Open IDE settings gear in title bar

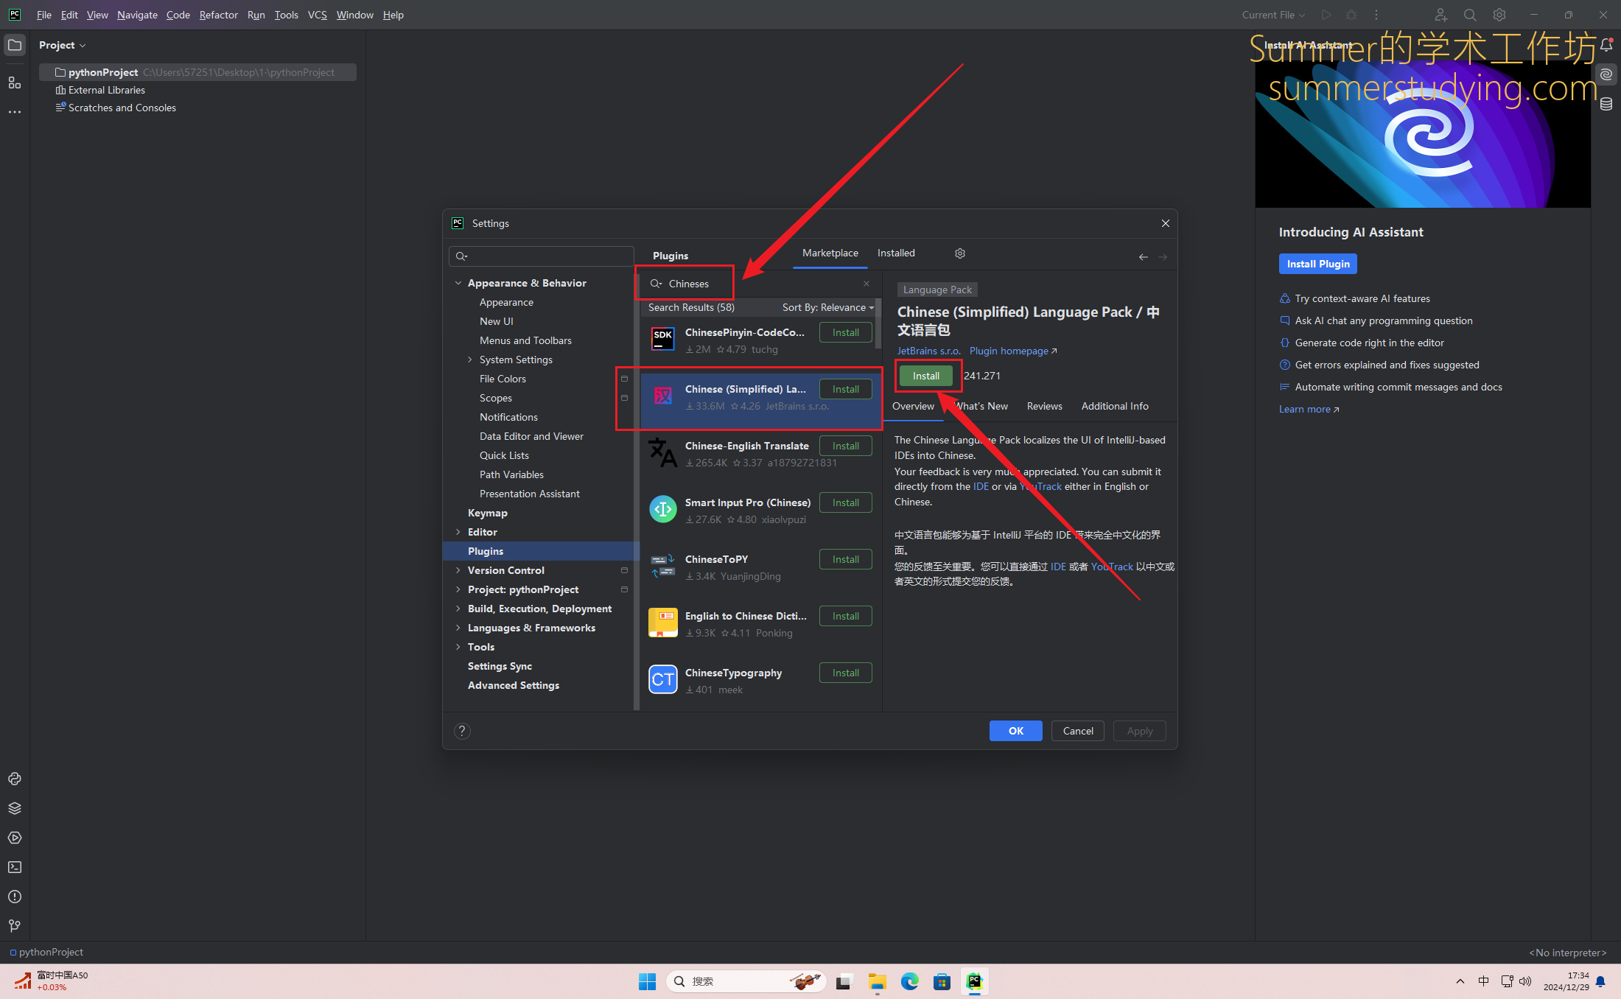[1499, 15]
